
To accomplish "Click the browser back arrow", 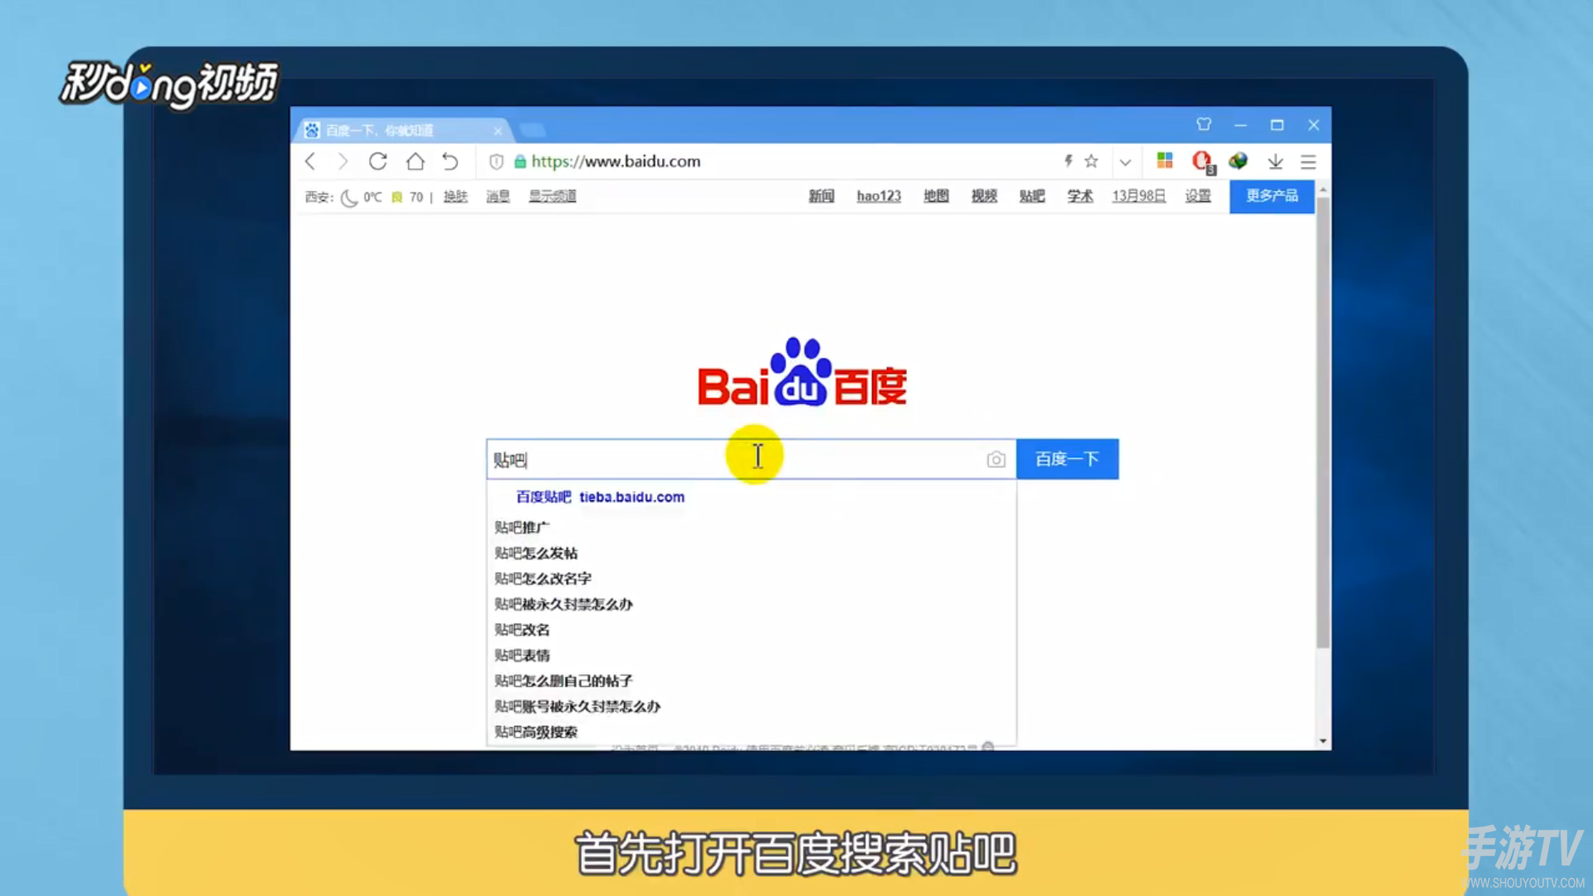I will [310, 162].
